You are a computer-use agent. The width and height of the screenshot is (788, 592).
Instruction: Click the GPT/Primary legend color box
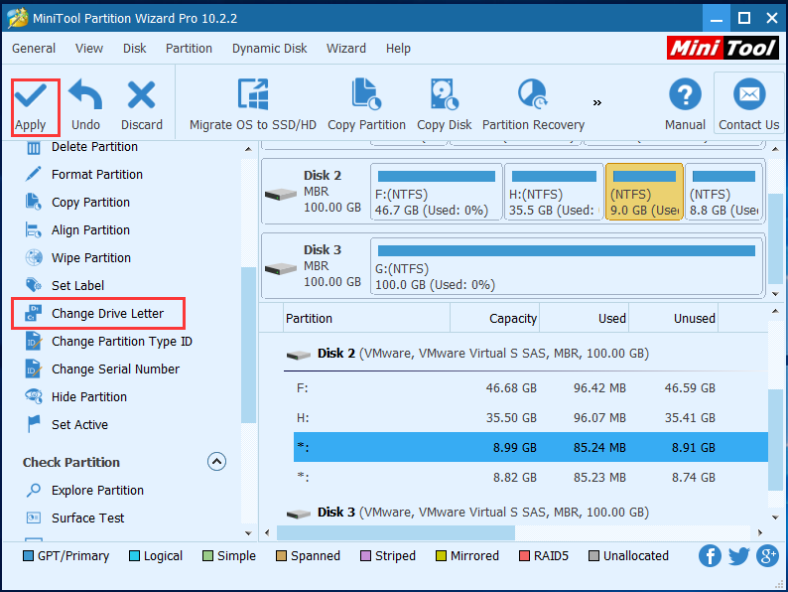pyautogui.click(x=28, y=556)
